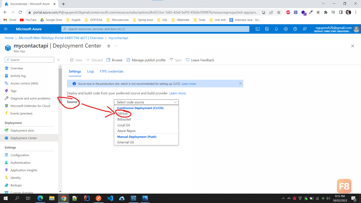This screenshot has height=203, width=361.
Task: Open Visual Studio Code from the taskbar
Action: click(x=110, y=198)
